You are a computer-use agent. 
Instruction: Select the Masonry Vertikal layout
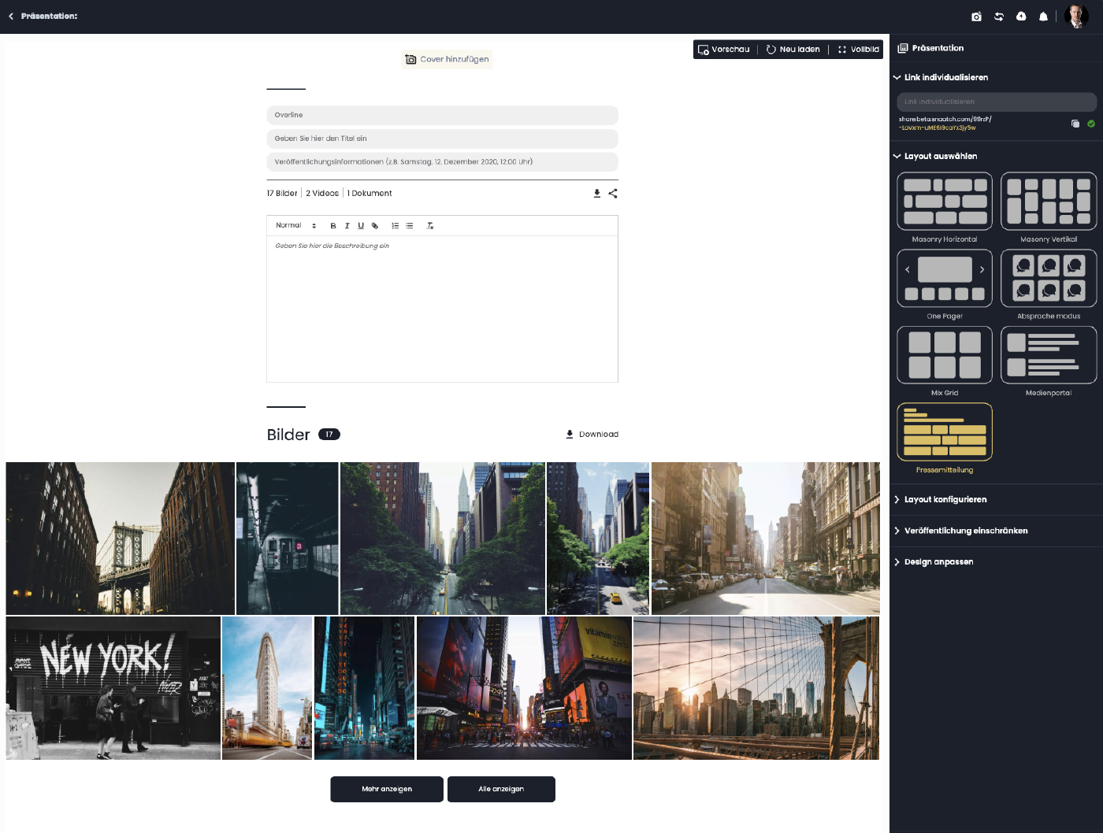(1048, 201)
